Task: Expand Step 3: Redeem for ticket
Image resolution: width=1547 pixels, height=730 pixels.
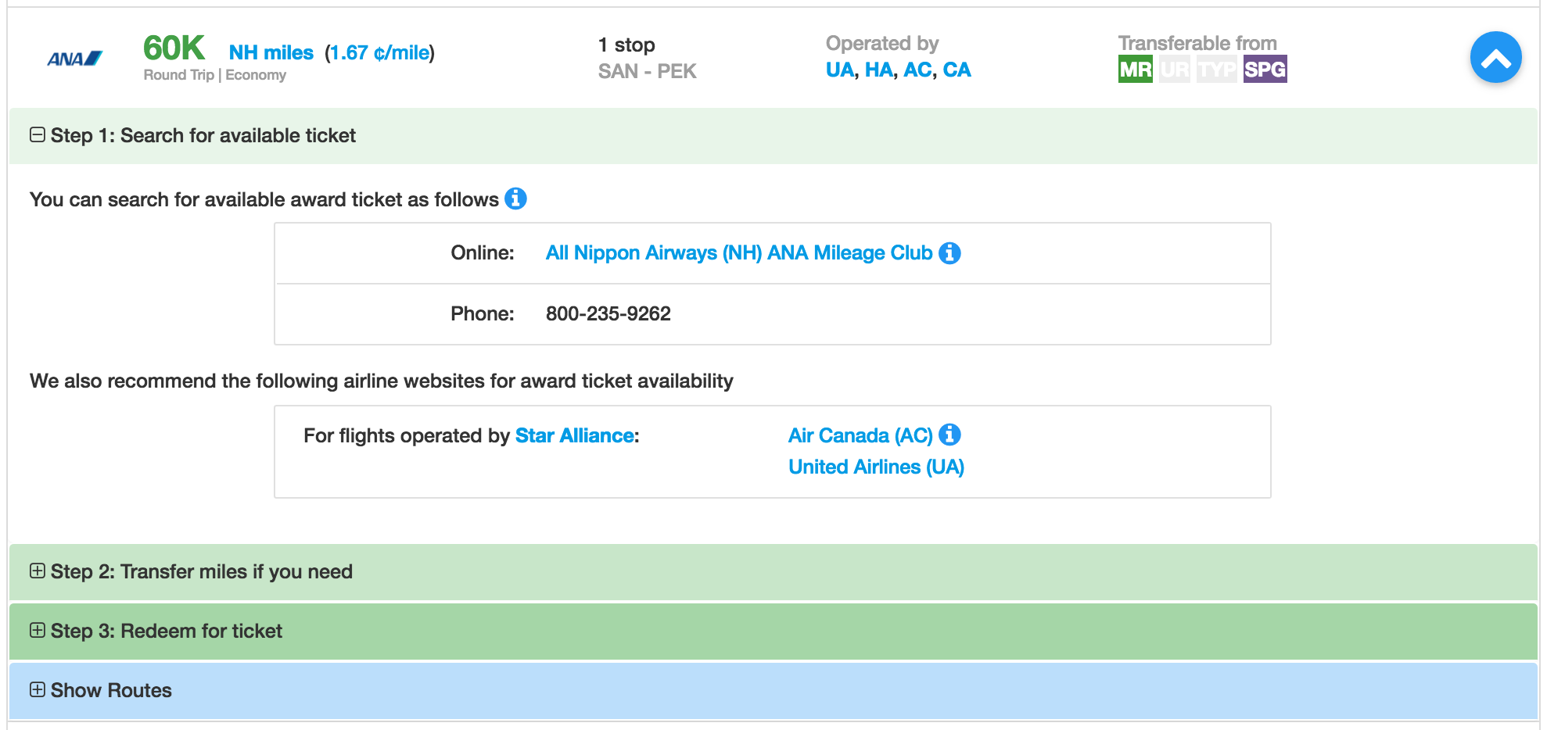Action: click(x=38, y=631)
